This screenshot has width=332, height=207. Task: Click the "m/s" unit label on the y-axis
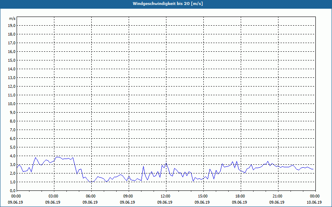[x=12, y=19]
